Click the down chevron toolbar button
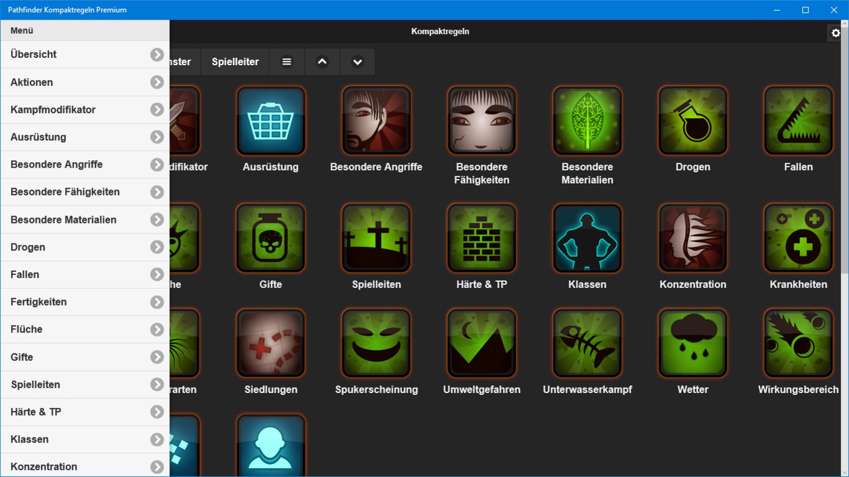 click(x=357, y=62)
